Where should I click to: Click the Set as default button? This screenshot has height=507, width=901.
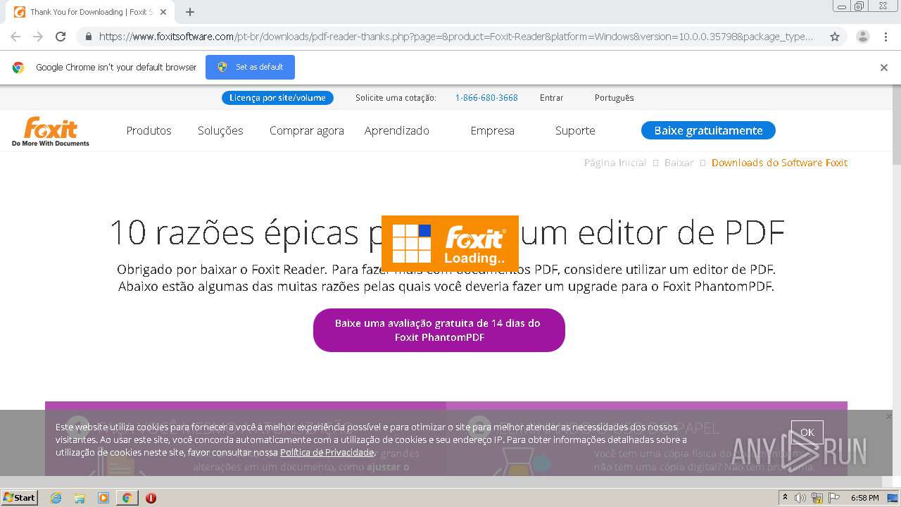click(250, 67)
